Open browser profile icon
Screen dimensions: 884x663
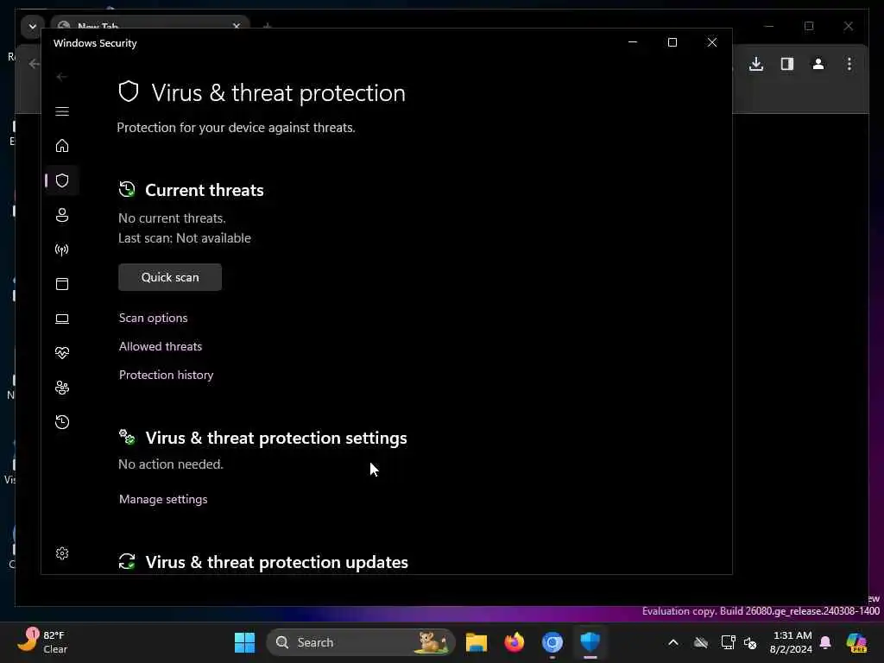(818, 64)
